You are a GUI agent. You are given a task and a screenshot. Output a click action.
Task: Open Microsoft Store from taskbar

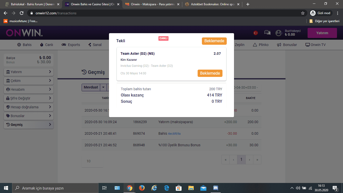[179, 188]
